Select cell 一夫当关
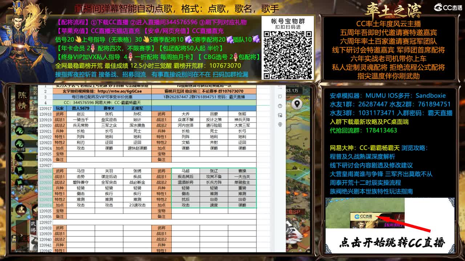 click(x=242, y=177)
